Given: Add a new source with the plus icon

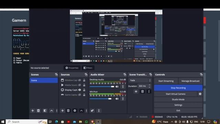Looking at the screenshot, I should click(x=63, y=111).
